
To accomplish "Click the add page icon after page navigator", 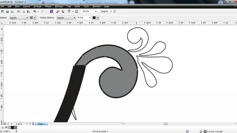I will pyautogui.click(x=33, y=124).
